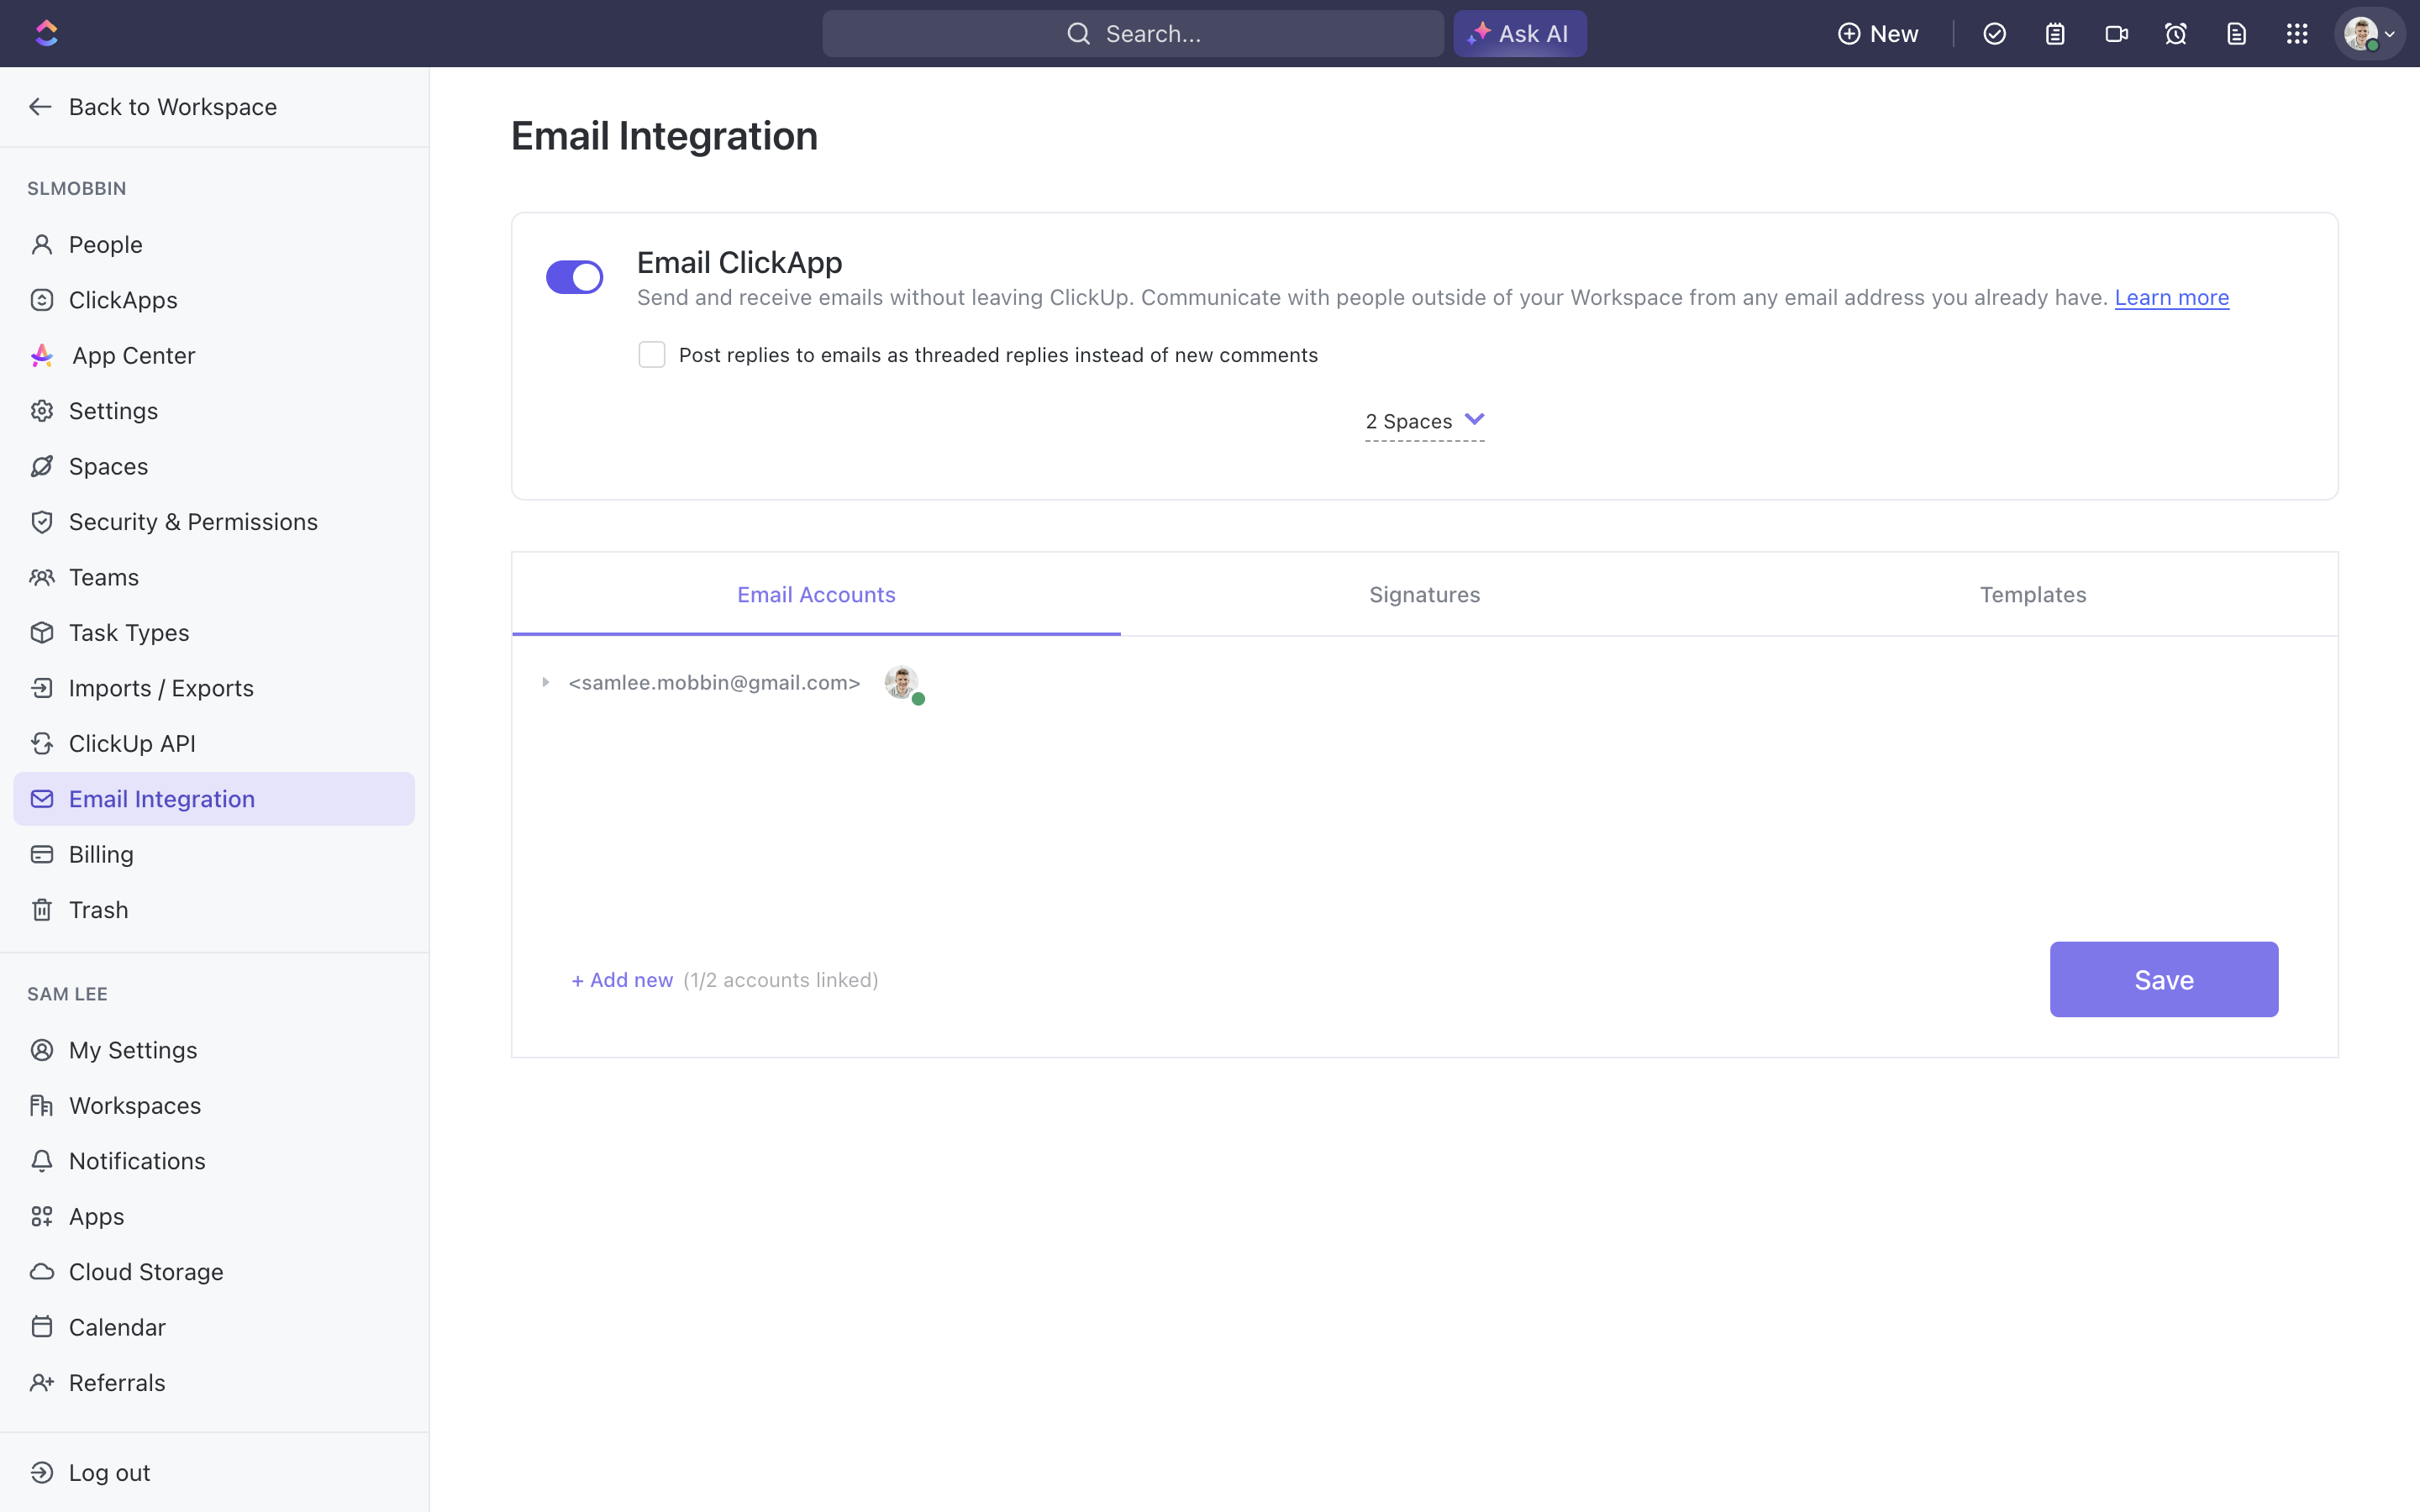The width and height of the screenshot is (2420, 1512).
Task: Open the reminder alarm clock icon
Action: 2176,34
